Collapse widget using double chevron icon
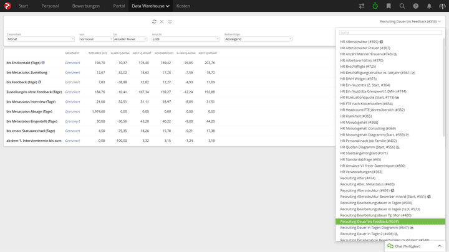Viewport: 449px width, 252px height. point(170,21)
